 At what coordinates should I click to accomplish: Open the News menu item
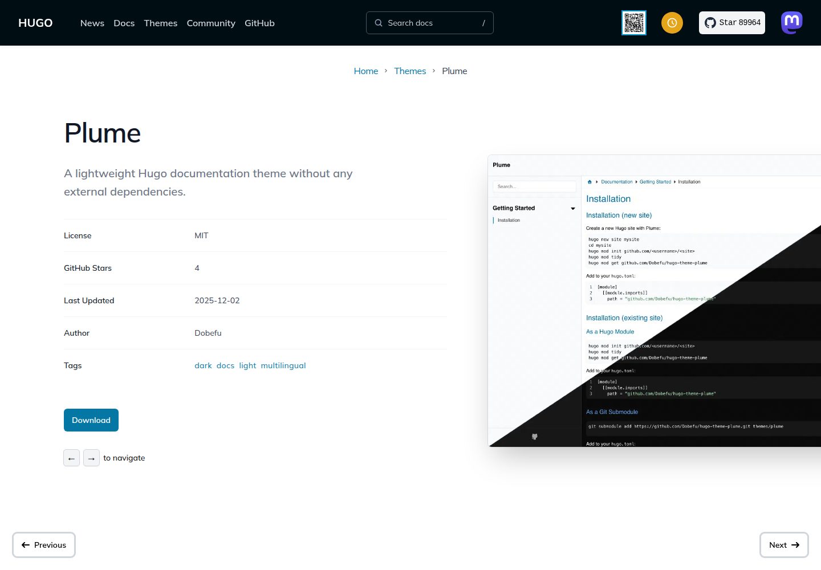tap(92, 23)
